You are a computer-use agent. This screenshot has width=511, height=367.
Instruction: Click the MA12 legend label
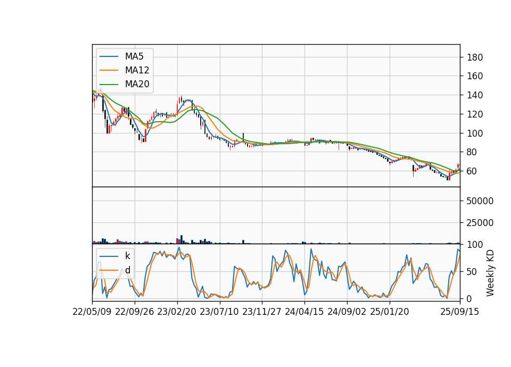pos(137,70)
